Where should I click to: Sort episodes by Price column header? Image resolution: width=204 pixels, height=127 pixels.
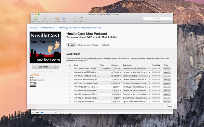click(x=166, y=65)
